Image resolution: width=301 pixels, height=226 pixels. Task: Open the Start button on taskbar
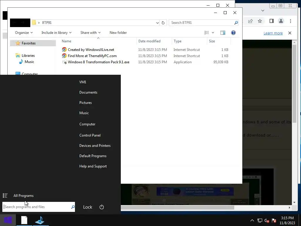(8, 220)
